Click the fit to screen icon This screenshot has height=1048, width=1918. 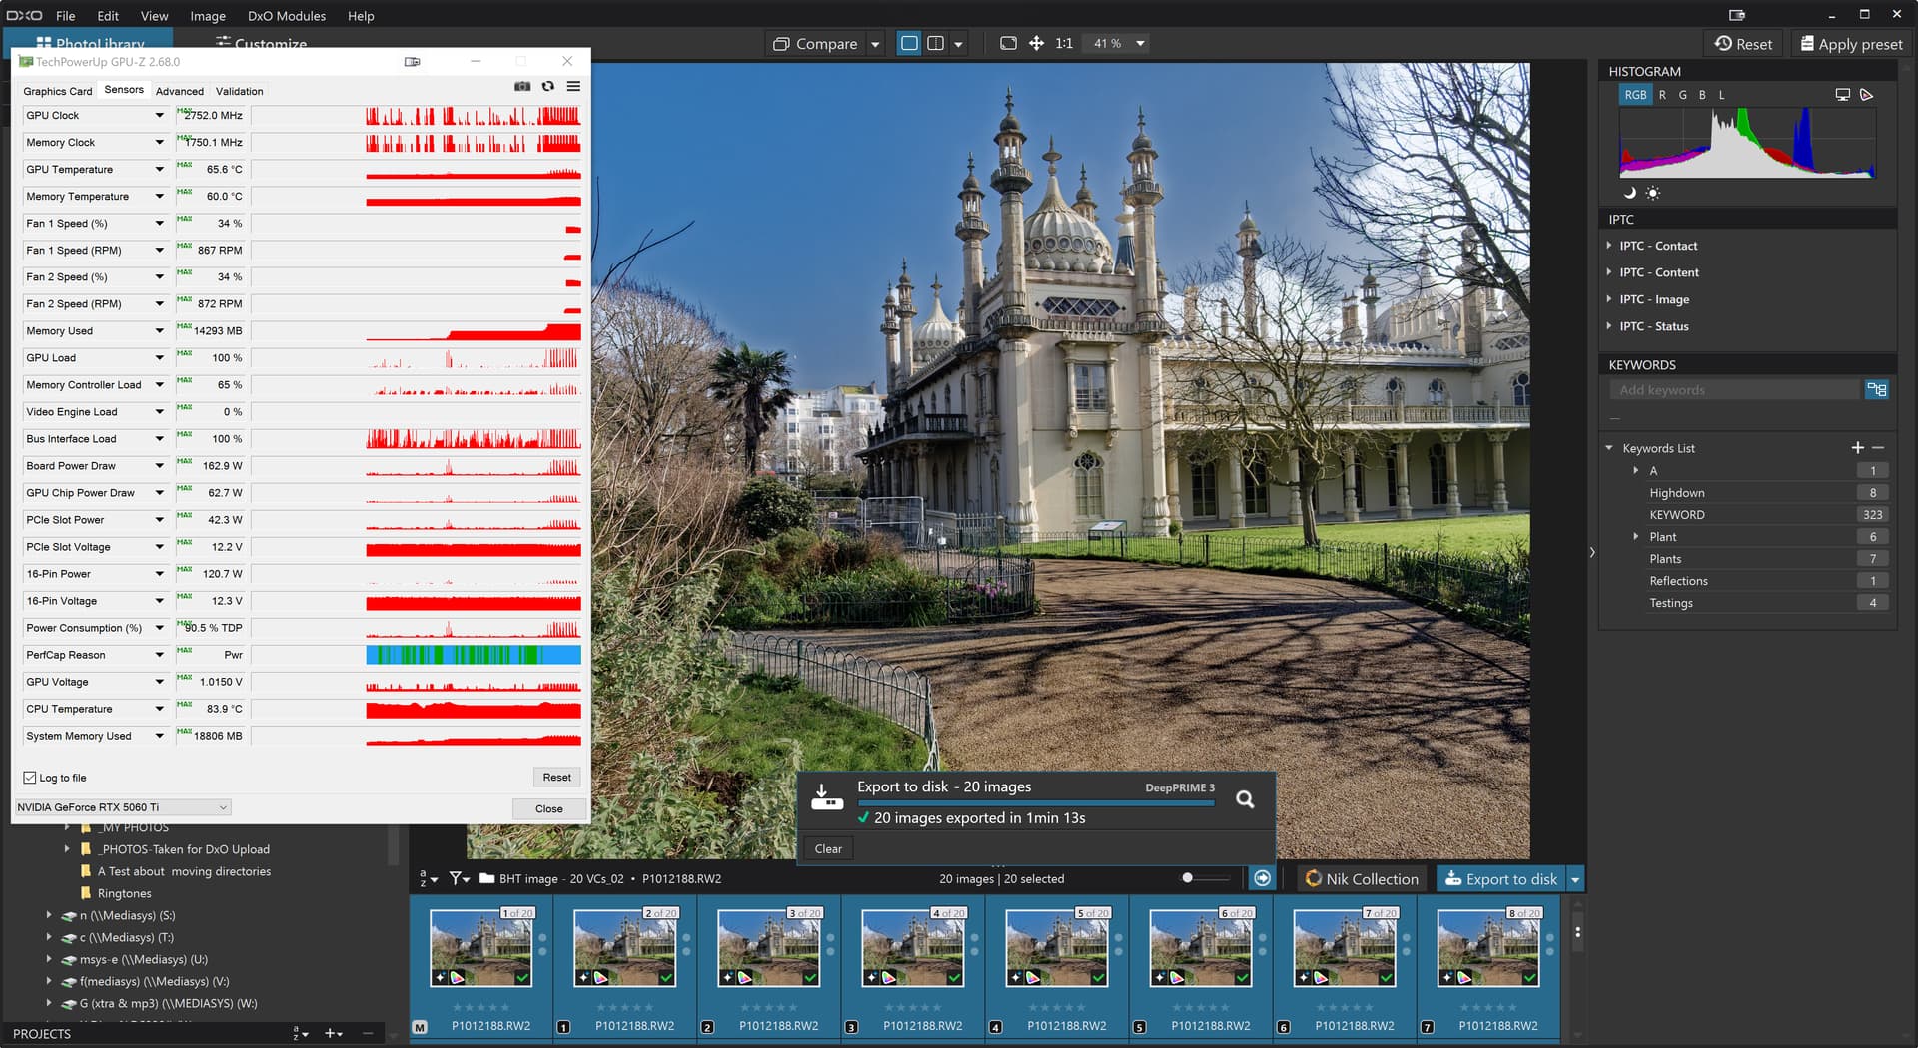point(1008,44)
